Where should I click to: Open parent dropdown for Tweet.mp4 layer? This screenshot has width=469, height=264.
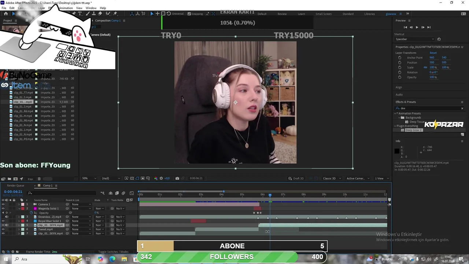[x=81, y=229]
